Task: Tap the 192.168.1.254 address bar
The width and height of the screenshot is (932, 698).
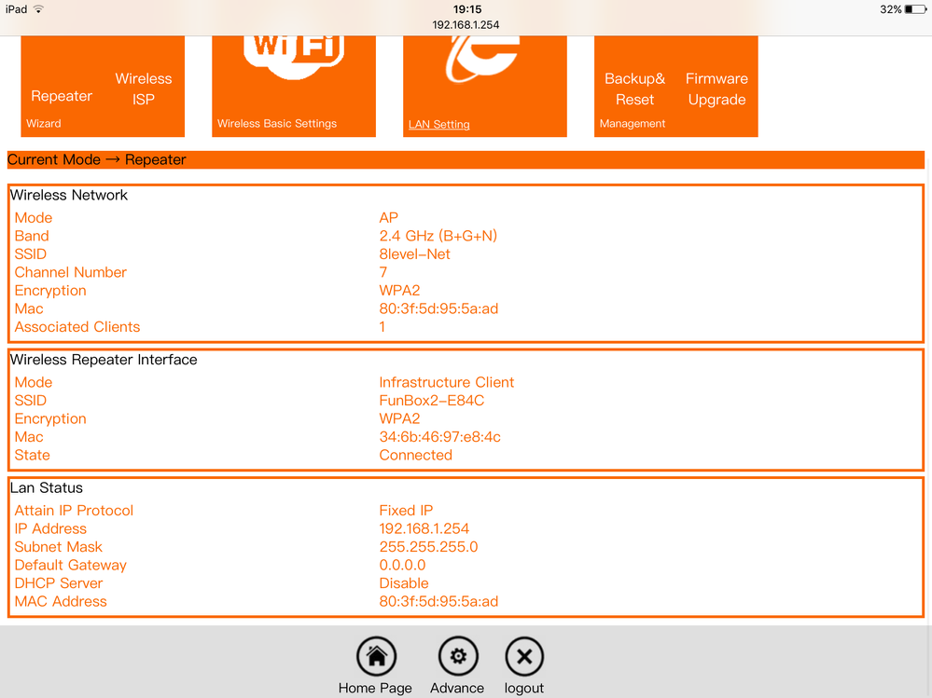Action: [x=466, y=25]
